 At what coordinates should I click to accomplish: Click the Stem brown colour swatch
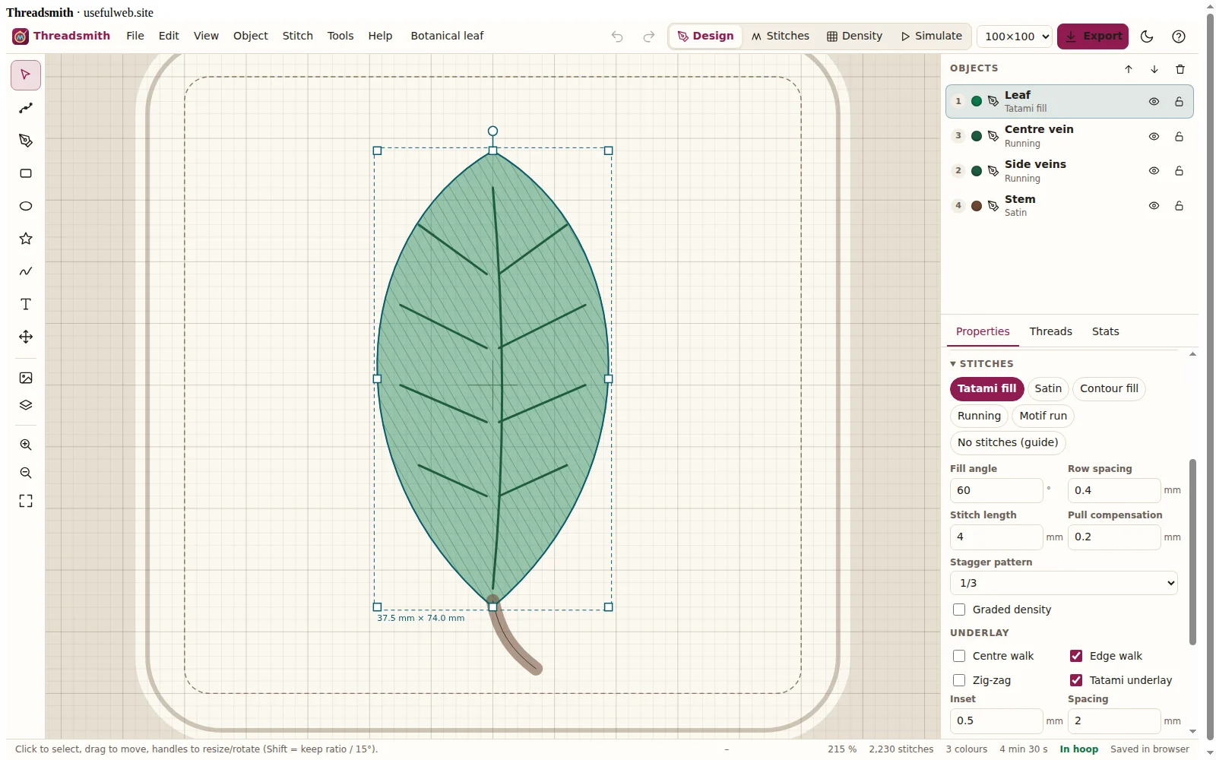[x=977, y=206]
